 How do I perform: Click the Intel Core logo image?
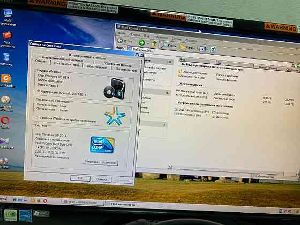[x=102, y=145]
